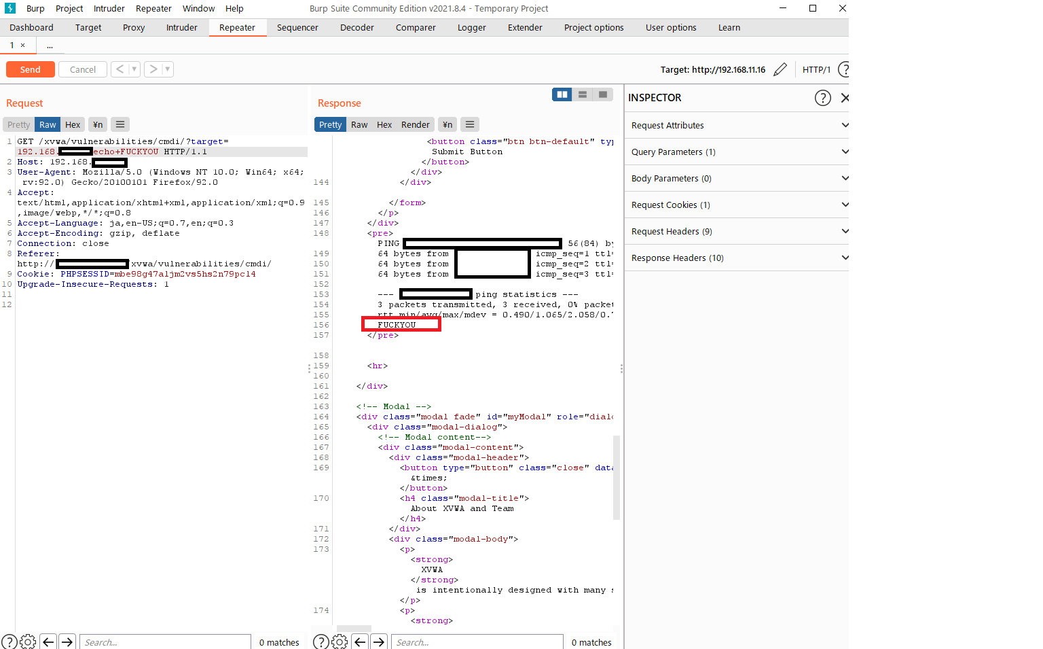Open Repeater help question mark icon
Screen dimensions: 1043x649
click(844, 69)
